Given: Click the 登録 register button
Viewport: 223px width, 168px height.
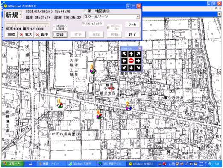Looking at the screenshot, I should coord(60,35).
